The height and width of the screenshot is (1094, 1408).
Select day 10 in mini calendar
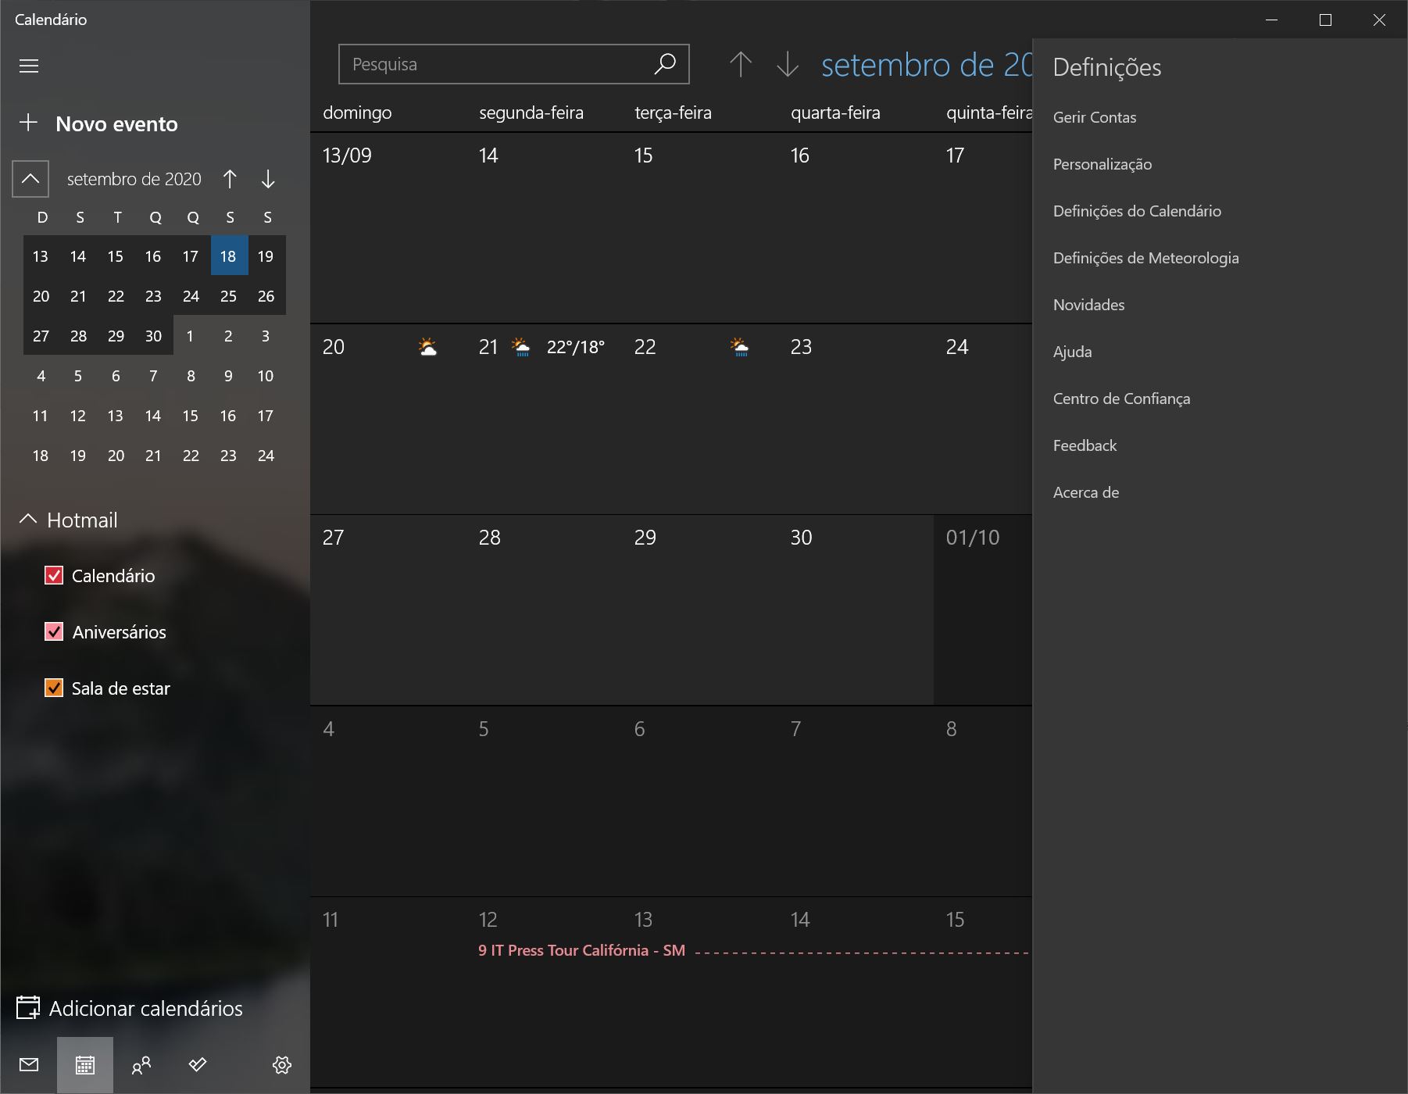click(266, 375)
